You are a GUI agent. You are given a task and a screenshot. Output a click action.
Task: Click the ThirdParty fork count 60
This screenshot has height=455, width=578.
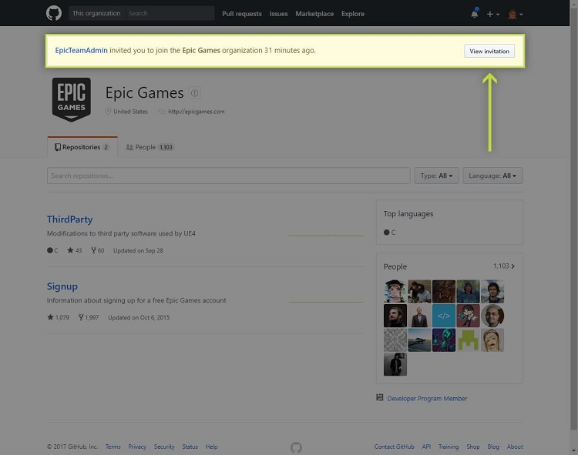tap(97, 250)
